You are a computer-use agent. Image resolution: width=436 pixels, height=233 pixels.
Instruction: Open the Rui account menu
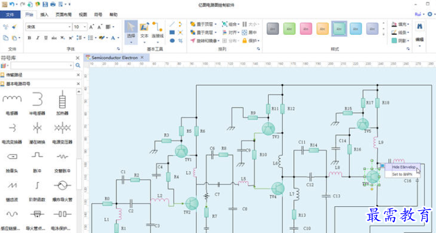tap(419, 14)
